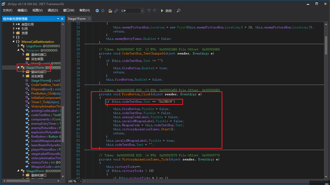
Task: Click the open file folder icon
Action: [x=110, y=11]
